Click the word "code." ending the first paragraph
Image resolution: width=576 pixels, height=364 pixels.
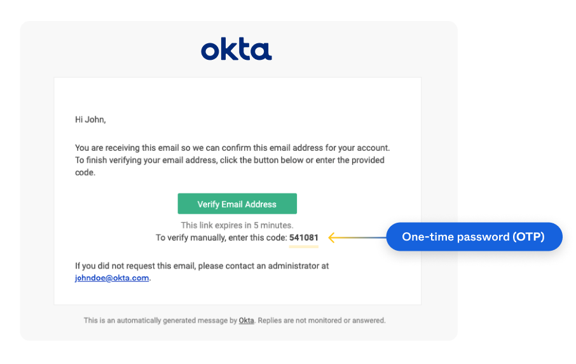(85, 172)
